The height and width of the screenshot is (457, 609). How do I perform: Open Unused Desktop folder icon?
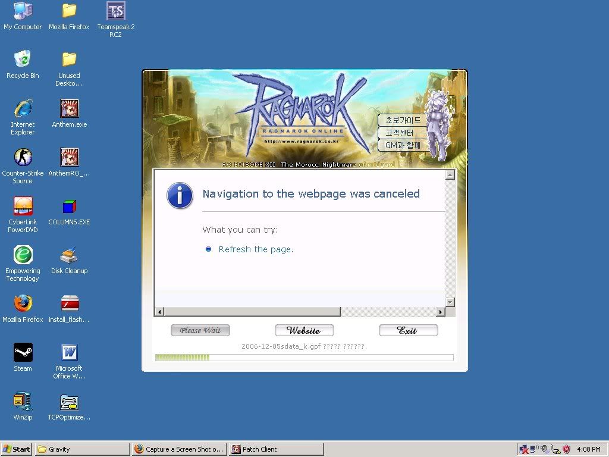click(x=69, y=68)
